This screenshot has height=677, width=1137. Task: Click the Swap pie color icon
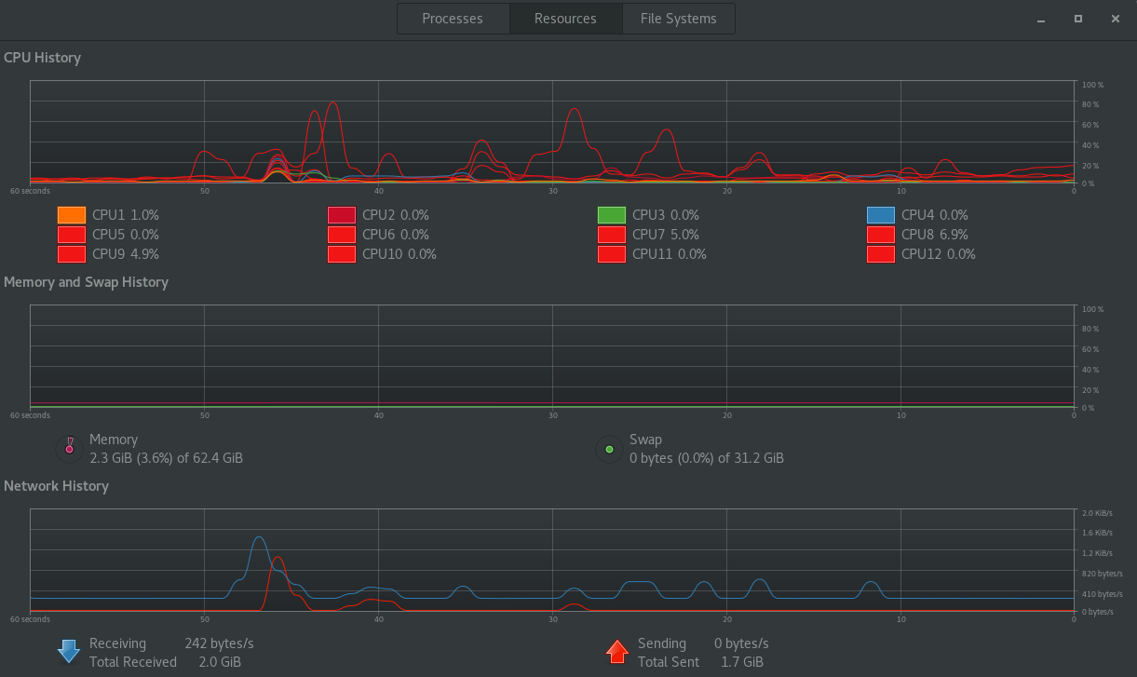609,449
